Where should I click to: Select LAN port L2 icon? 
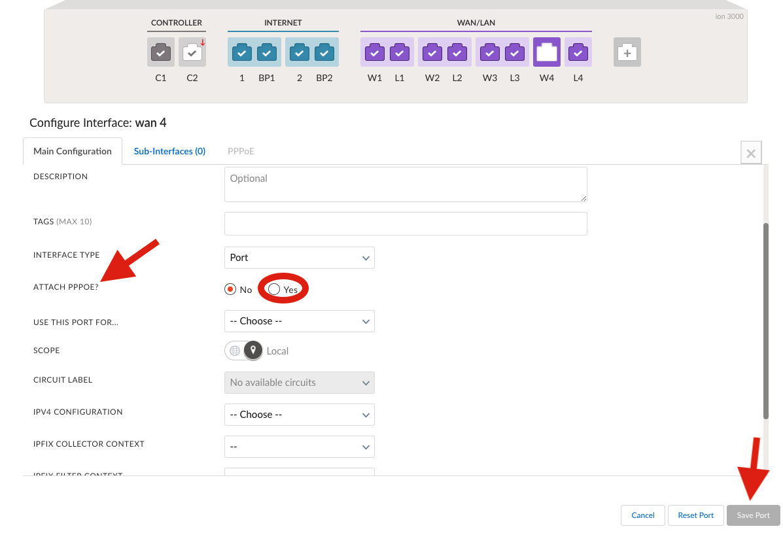pyautogui.click(x=457, y=52)
